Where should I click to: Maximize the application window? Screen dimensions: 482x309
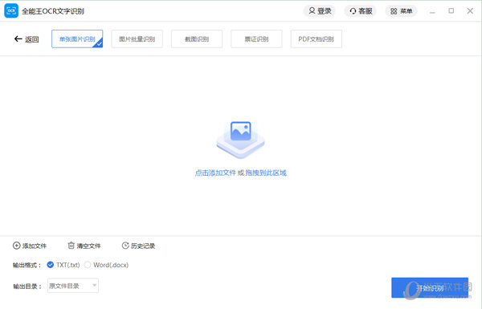pos(451,10)
